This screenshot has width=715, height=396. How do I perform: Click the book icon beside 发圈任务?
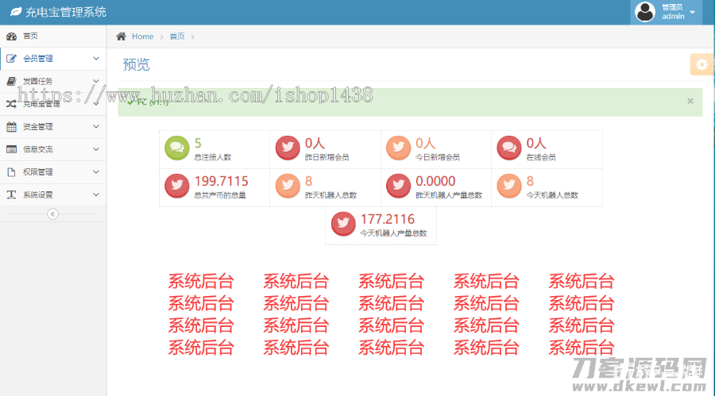point(11,81)
